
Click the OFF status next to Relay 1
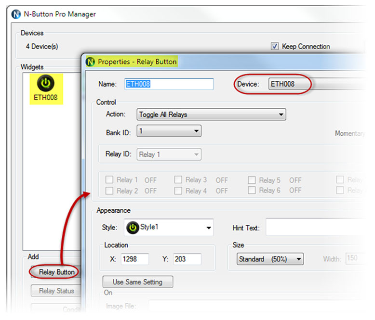click(150, 180)
